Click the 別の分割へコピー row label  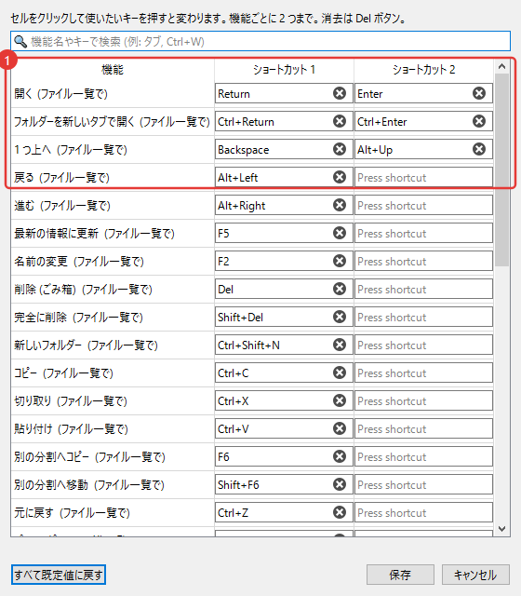click(89, 457)
